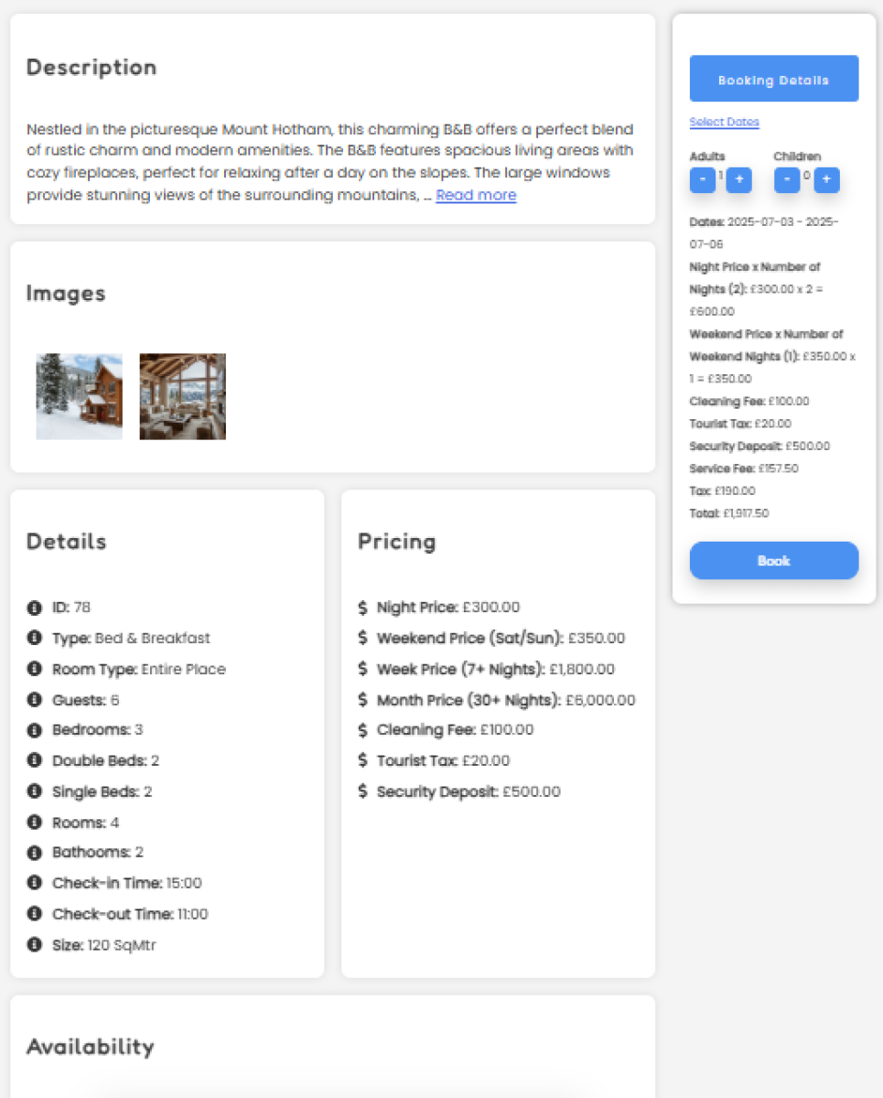
Task: Click the dollar icon beside Cleaning Fee
Action: pos(363,730)
